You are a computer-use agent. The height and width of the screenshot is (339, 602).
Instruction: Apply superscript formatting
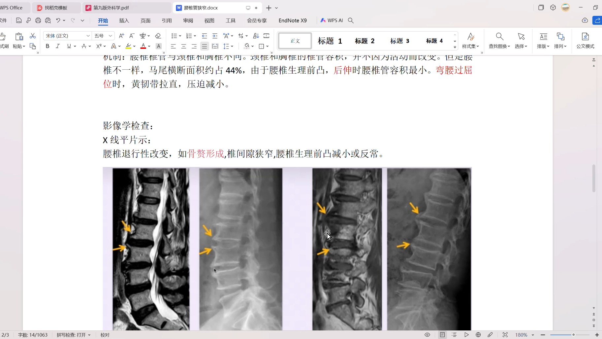click(x=99, y=46)
